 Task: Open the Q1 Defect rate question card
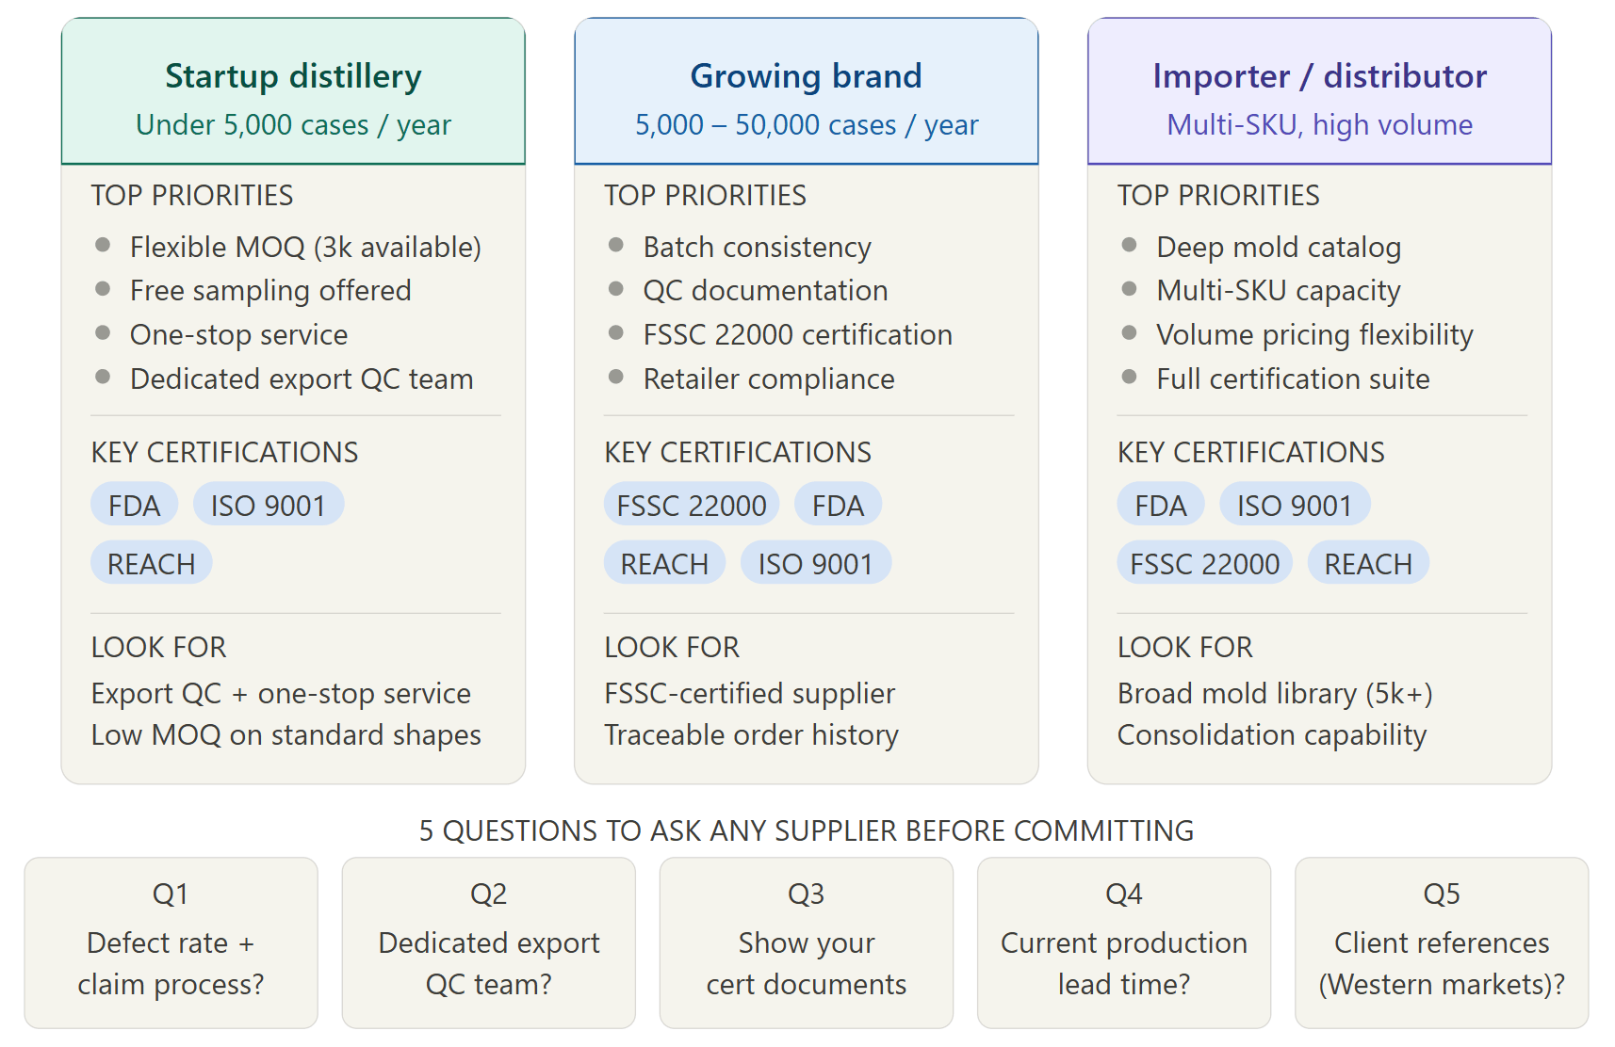[x=171, y=942]
